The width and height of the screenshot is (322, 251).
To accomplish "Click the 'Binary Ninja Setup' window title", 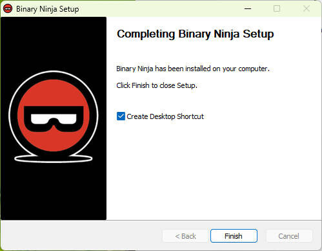I will point(48,9).
